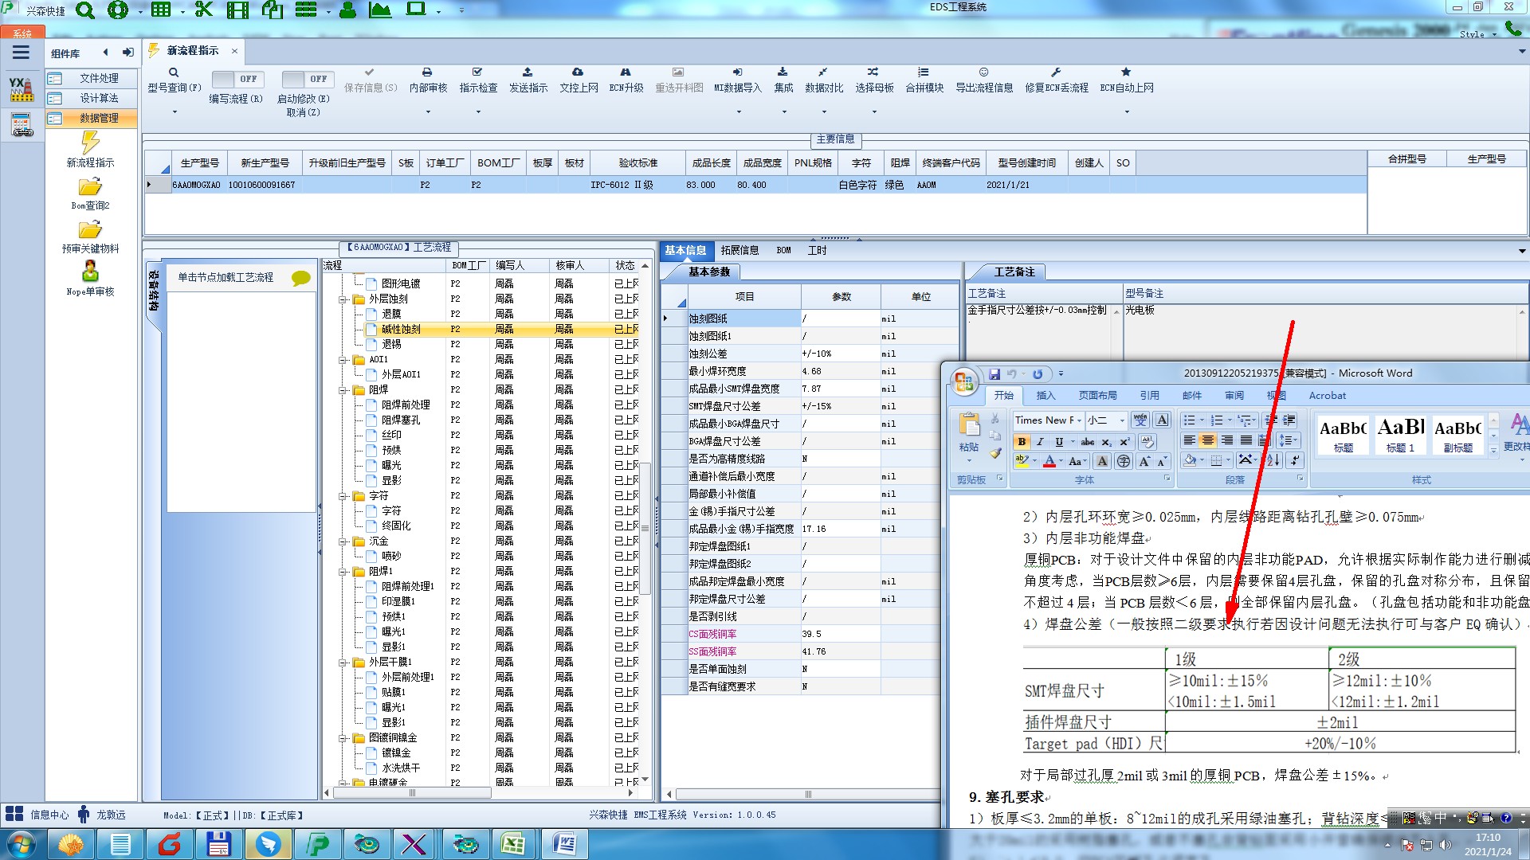
Task: Open Word font color dropdown arrow
Action: tap(1061, 461)
